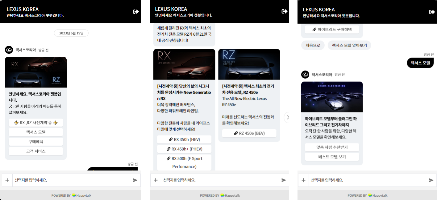Click '렉서스코리아' sender name in right window
This screenshot has height=200, width=437.
tap(322, 75)
